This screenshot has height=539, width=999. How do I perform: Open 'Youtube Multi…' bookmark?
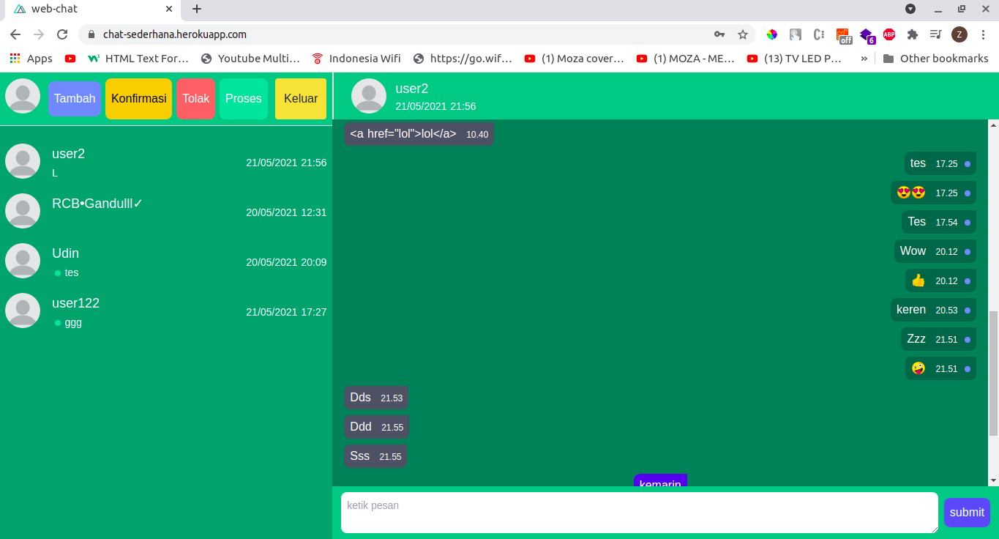click(250, 59)
